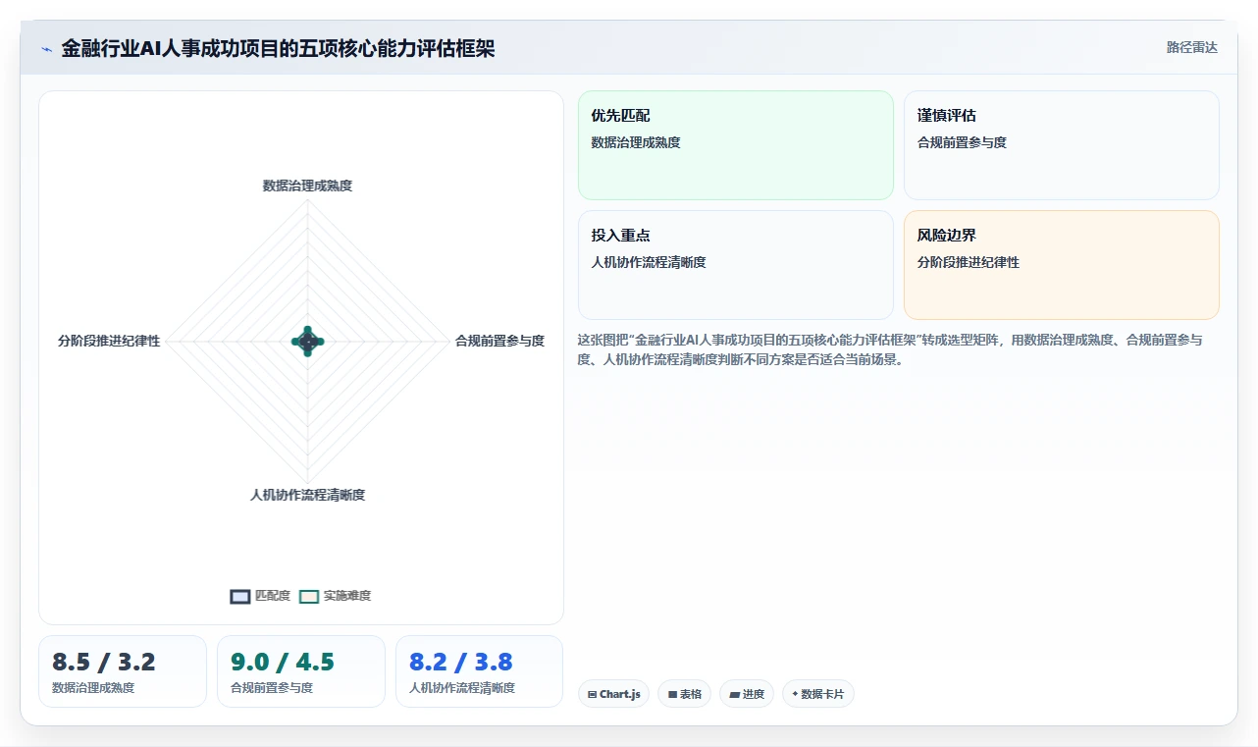Click 合规前置参与度 caption under 9.0 / 4.5

(x=272, y=688)
